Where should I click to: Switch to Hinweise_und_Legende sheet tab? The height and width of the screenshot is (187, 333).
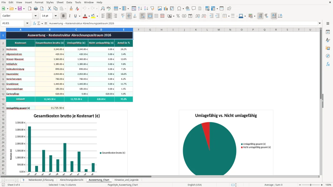click(x=126, y=180)
